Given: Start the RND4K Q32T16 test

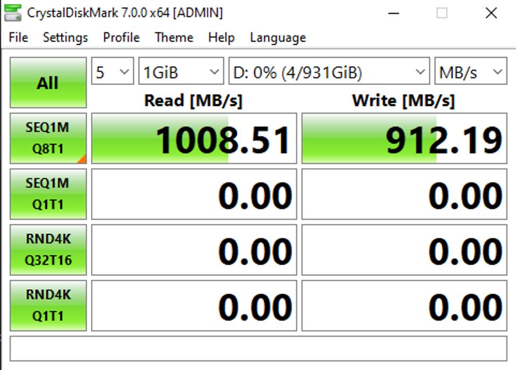Looking at the screenshot, I should pos(48,250).
